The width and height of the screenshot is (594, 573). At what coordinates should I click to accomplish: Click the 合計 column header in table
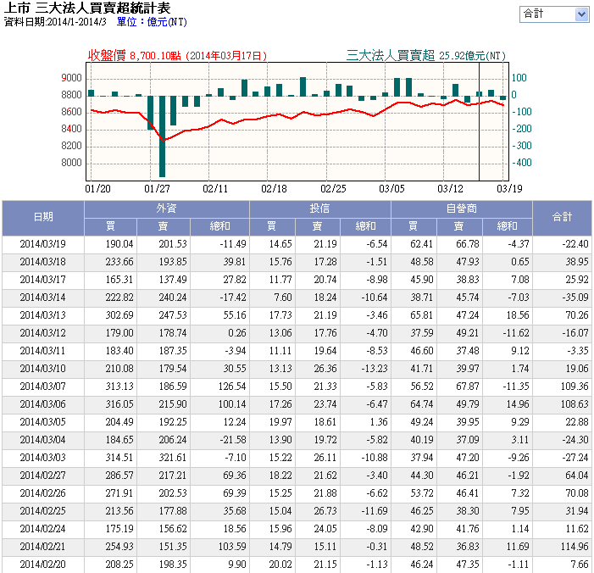(x=562, y=218)
